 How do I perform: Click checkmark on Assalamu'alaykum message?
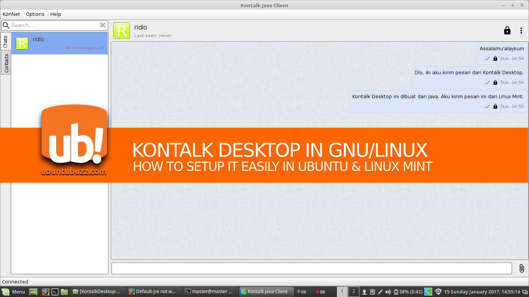point(488,59)
